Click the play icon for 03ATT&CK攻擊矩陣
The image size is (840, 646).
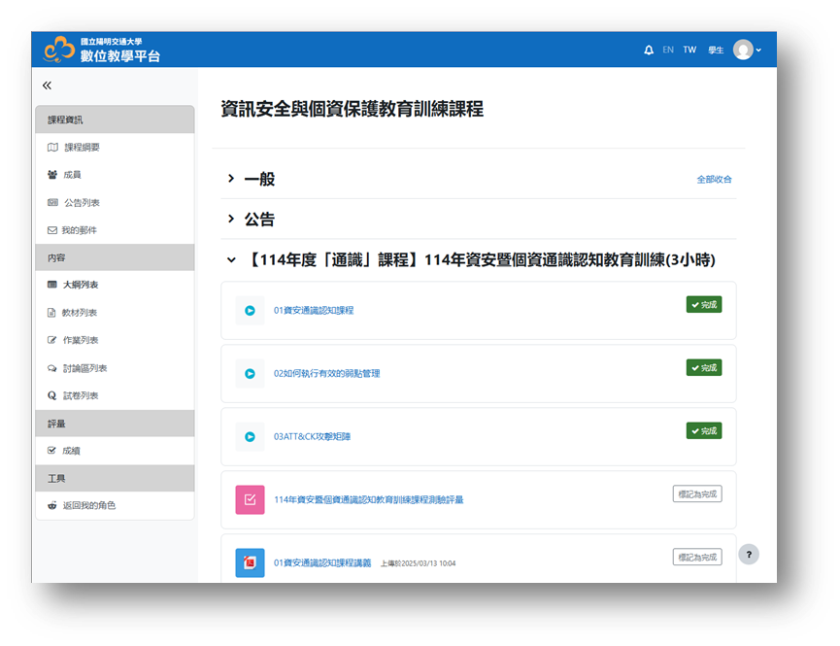point(250,437)
